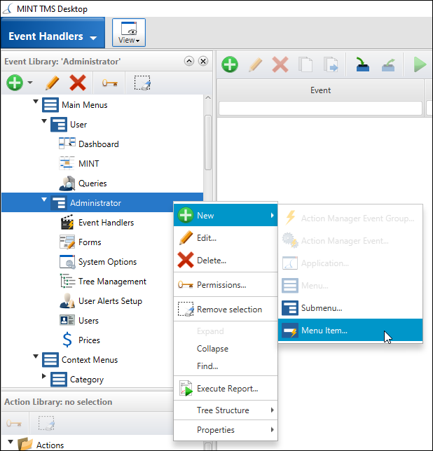Select the Forms tree item
The width and height of the screenshot is (433, 451).
[90, 242]
